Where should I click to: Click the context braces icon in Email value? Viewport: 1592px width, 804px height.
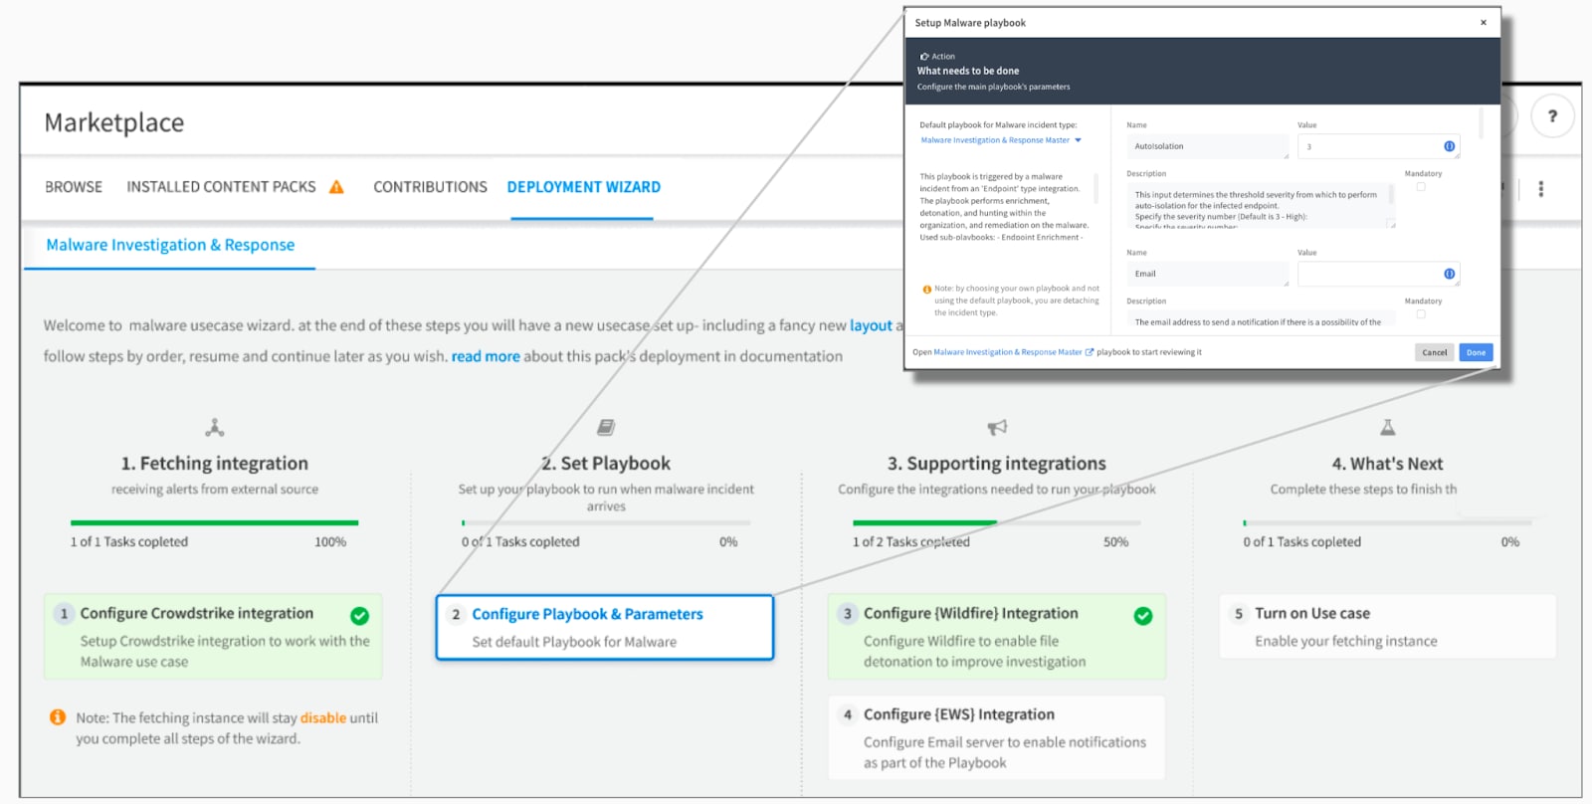(1449, 274)
